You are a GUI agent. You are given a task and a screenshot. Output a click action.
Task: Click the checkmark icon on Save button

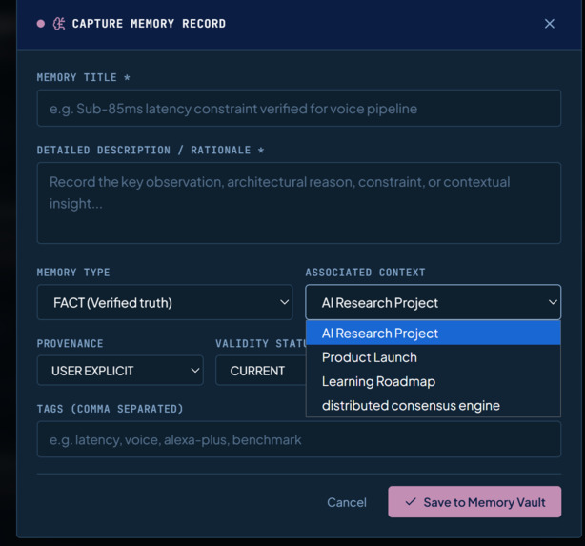pyautogui.click(x=411, y=502)
